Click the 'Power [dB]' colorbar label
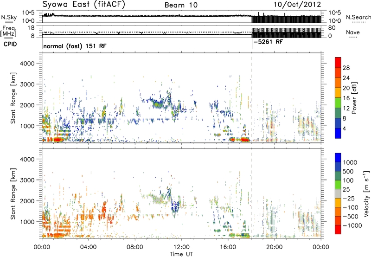Viewport: 371px width, 257px height. [x=354, y=98]
